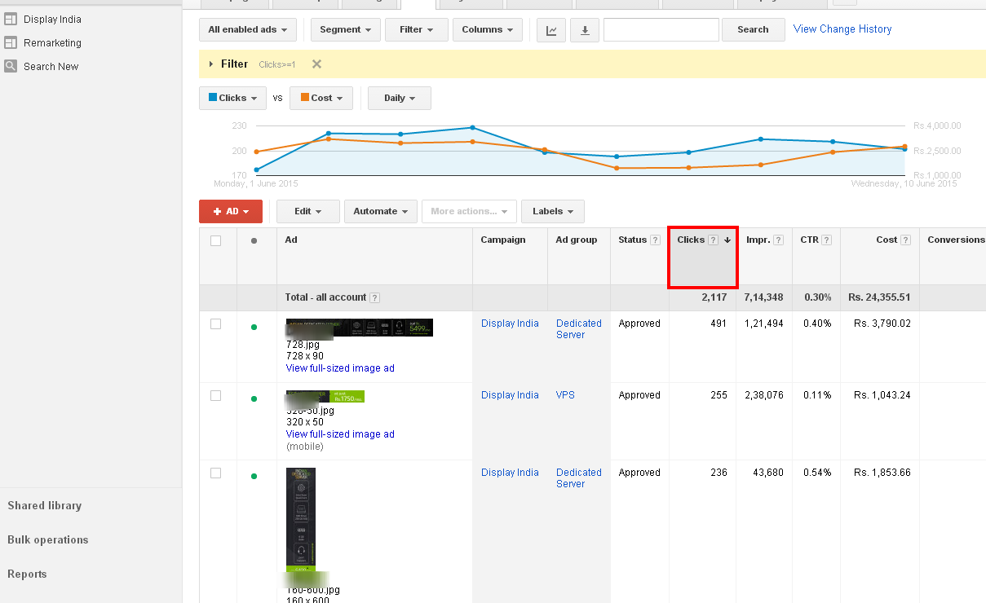Remove the Clicks>=1 filter

tap(316, 64)
